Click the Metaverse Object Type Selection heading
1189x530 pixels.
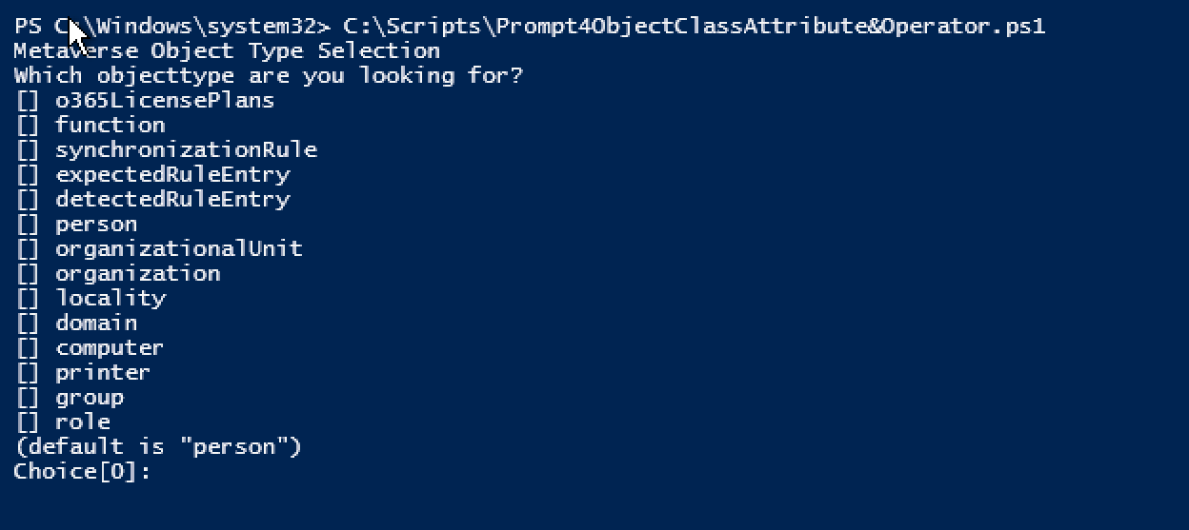227,50
